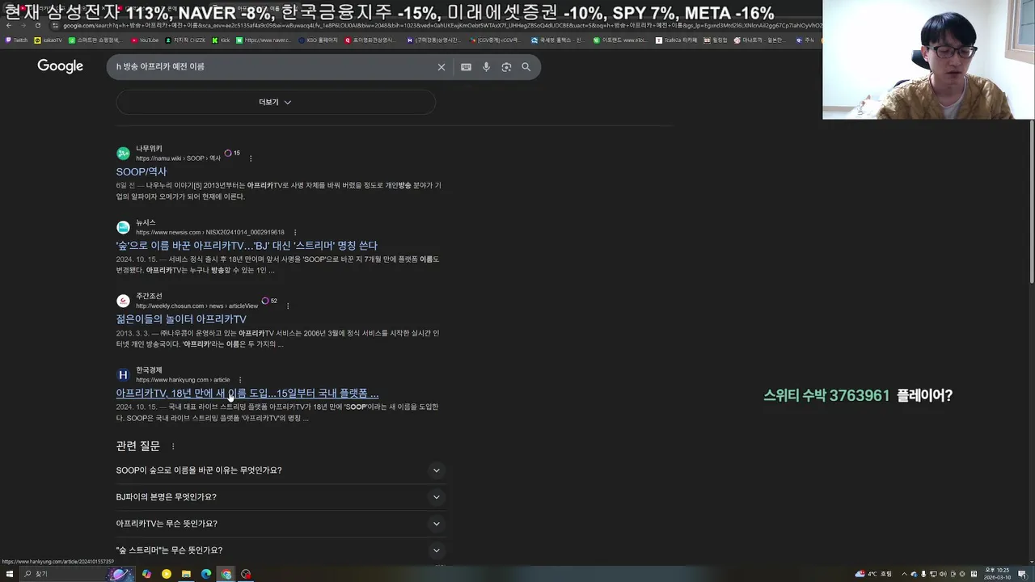Viewport: 1035px width, 582px height.
Task: Expand 더보기 to show more
Action: tap(276, 102)
